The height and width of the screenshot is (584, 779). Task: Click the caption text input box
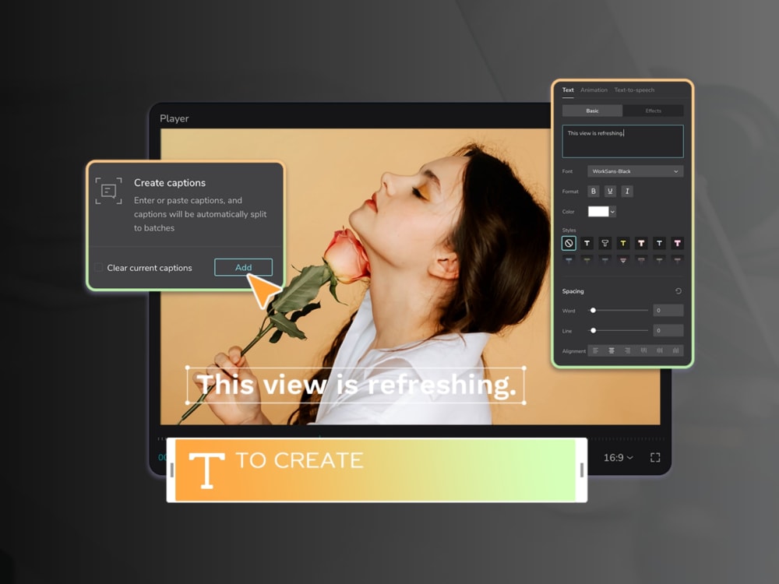click(622, 142)
